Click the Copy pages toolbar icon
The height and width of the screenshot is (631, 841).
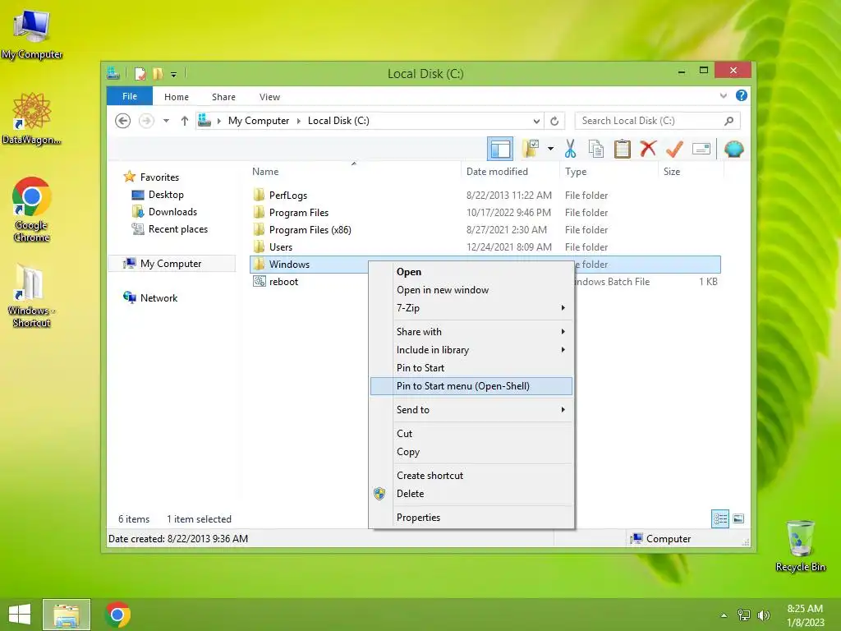[596, 149]
